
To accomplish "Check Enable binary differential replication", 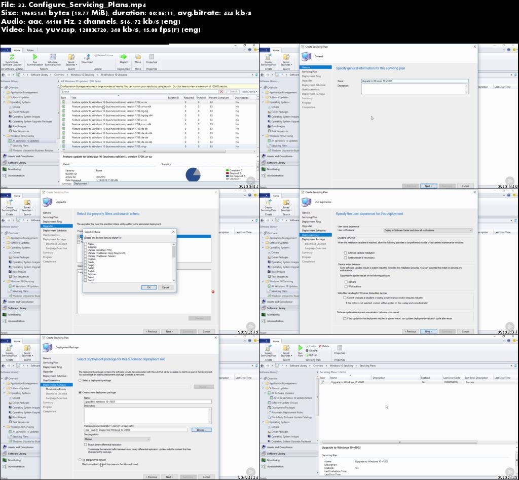I will point(85,445).
